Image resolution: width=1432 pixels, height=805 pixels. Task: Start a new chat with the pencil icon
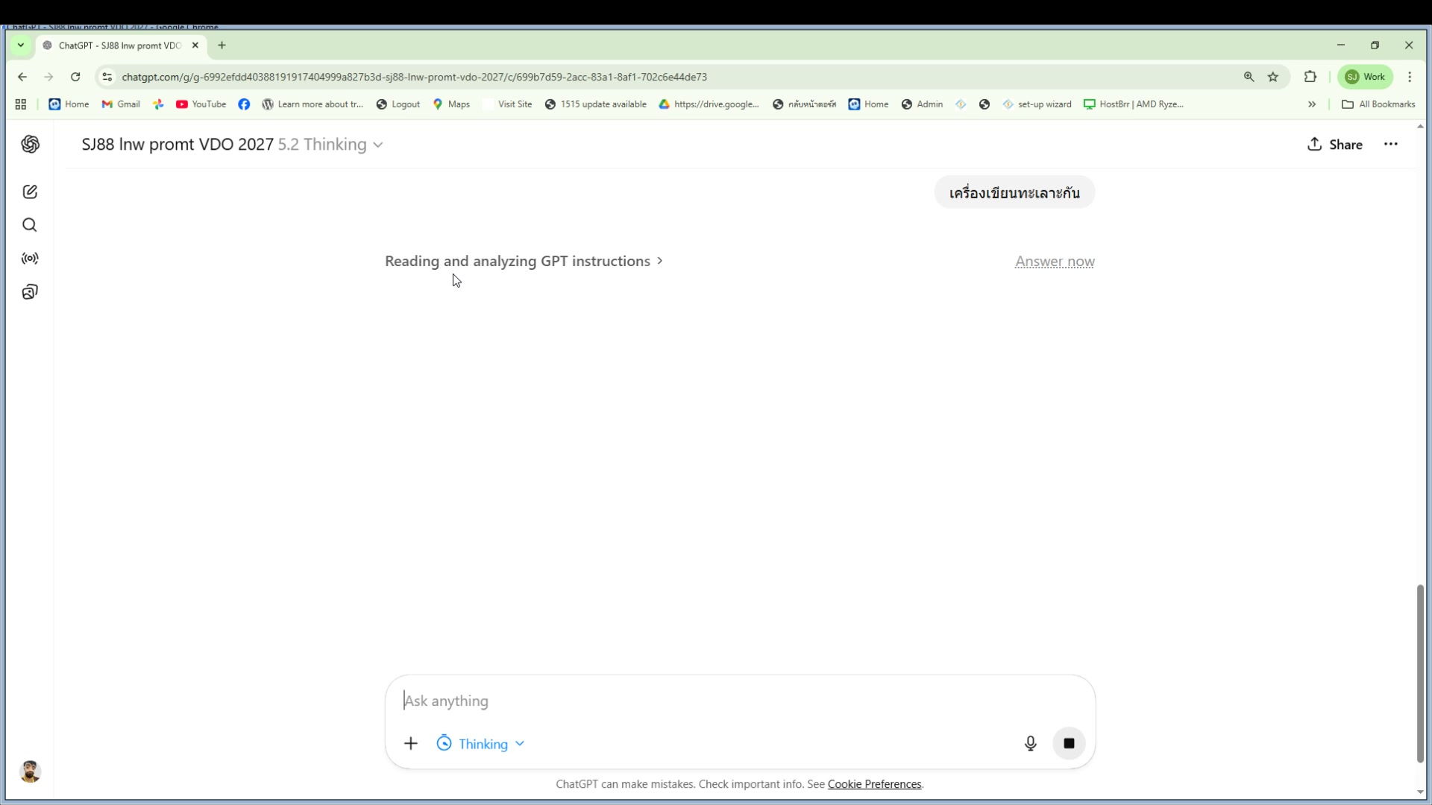pos(30,192)
